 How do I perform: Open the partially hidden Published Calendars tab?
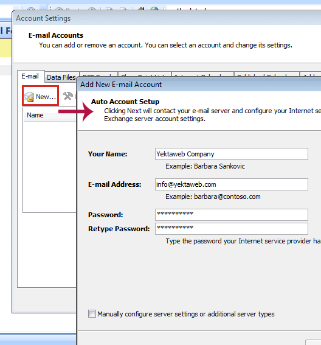(267, 74)
